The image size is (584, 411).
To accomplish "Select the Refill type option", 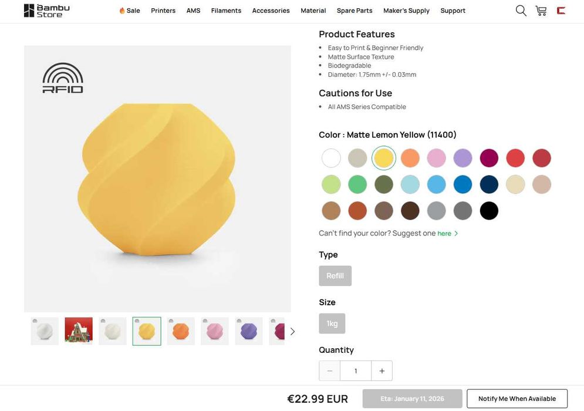I will (x=335, y=276).
